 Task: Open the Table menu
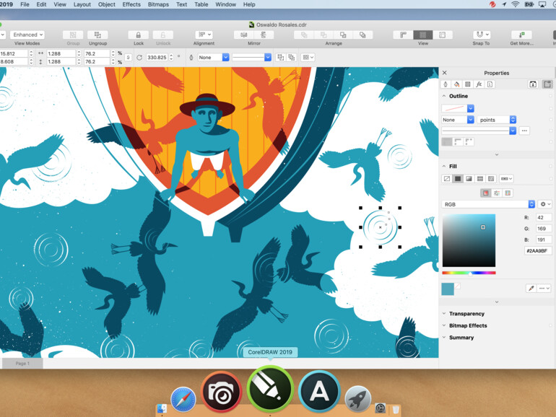point(201,4)
